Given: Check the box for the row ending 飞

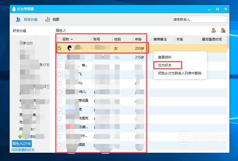Looking at the screenshot, I should (60, 75).
